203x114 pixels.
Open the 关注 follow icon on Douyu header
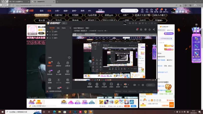(x=147, y=11)
